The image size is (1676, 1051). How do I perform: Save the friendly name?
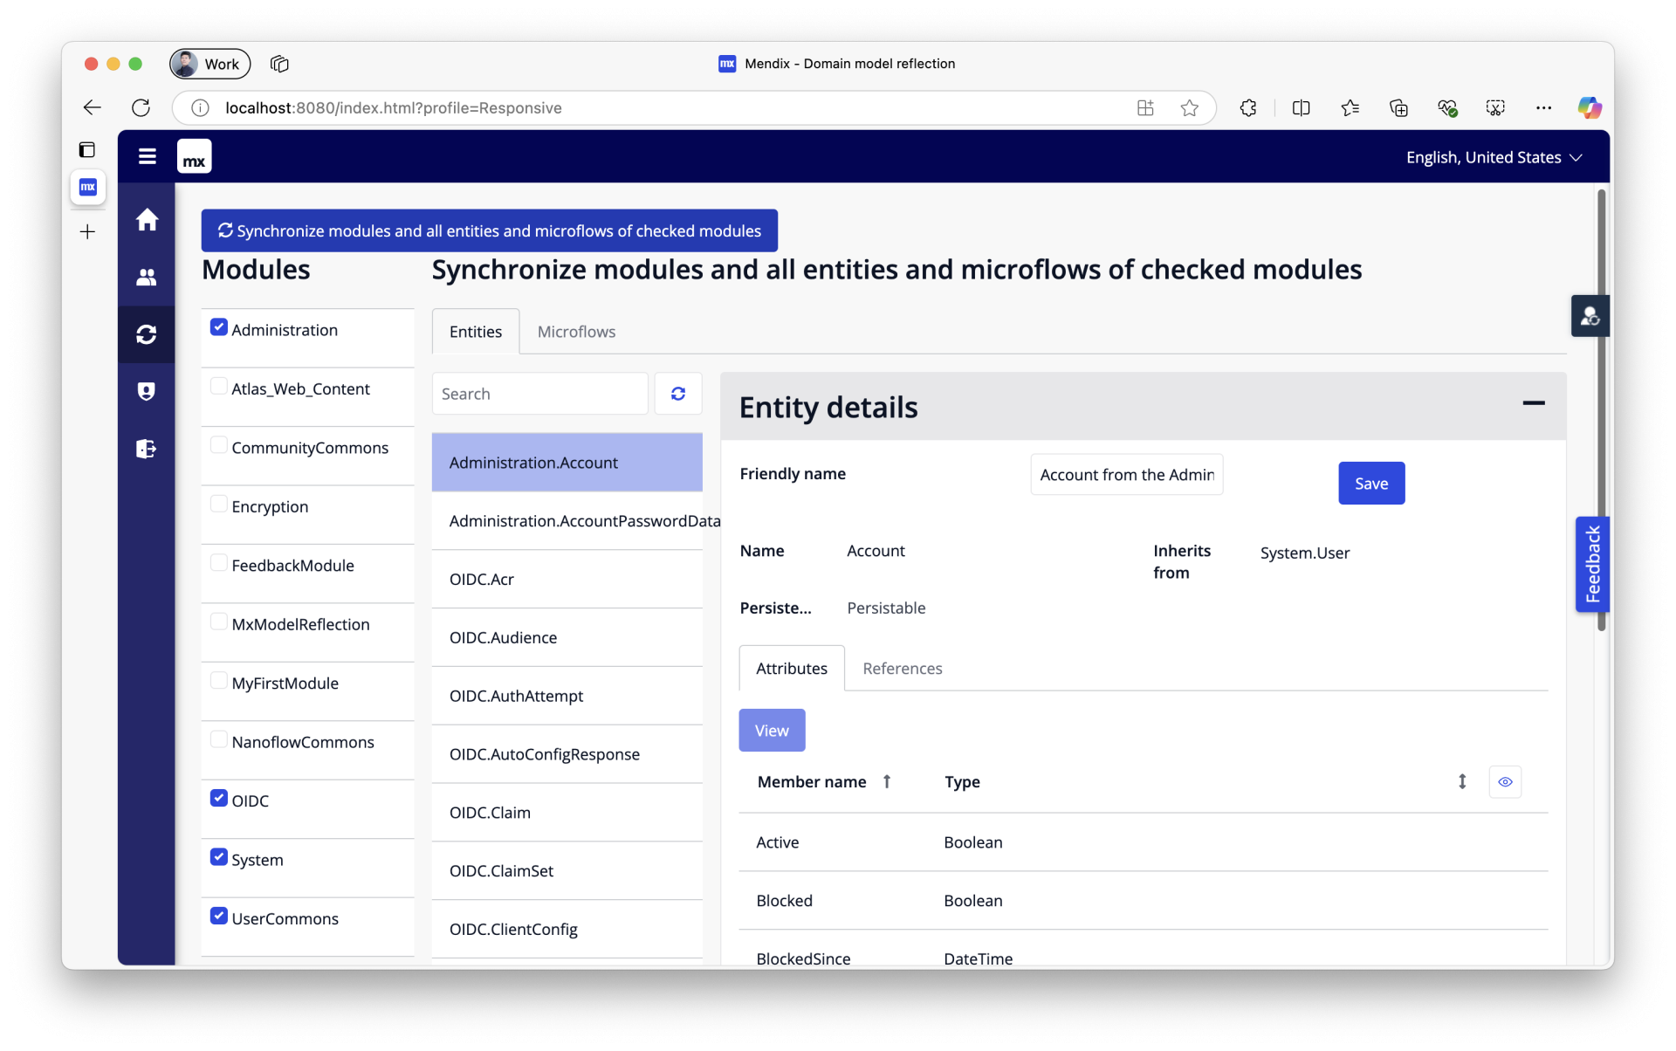click(1371, 484)
